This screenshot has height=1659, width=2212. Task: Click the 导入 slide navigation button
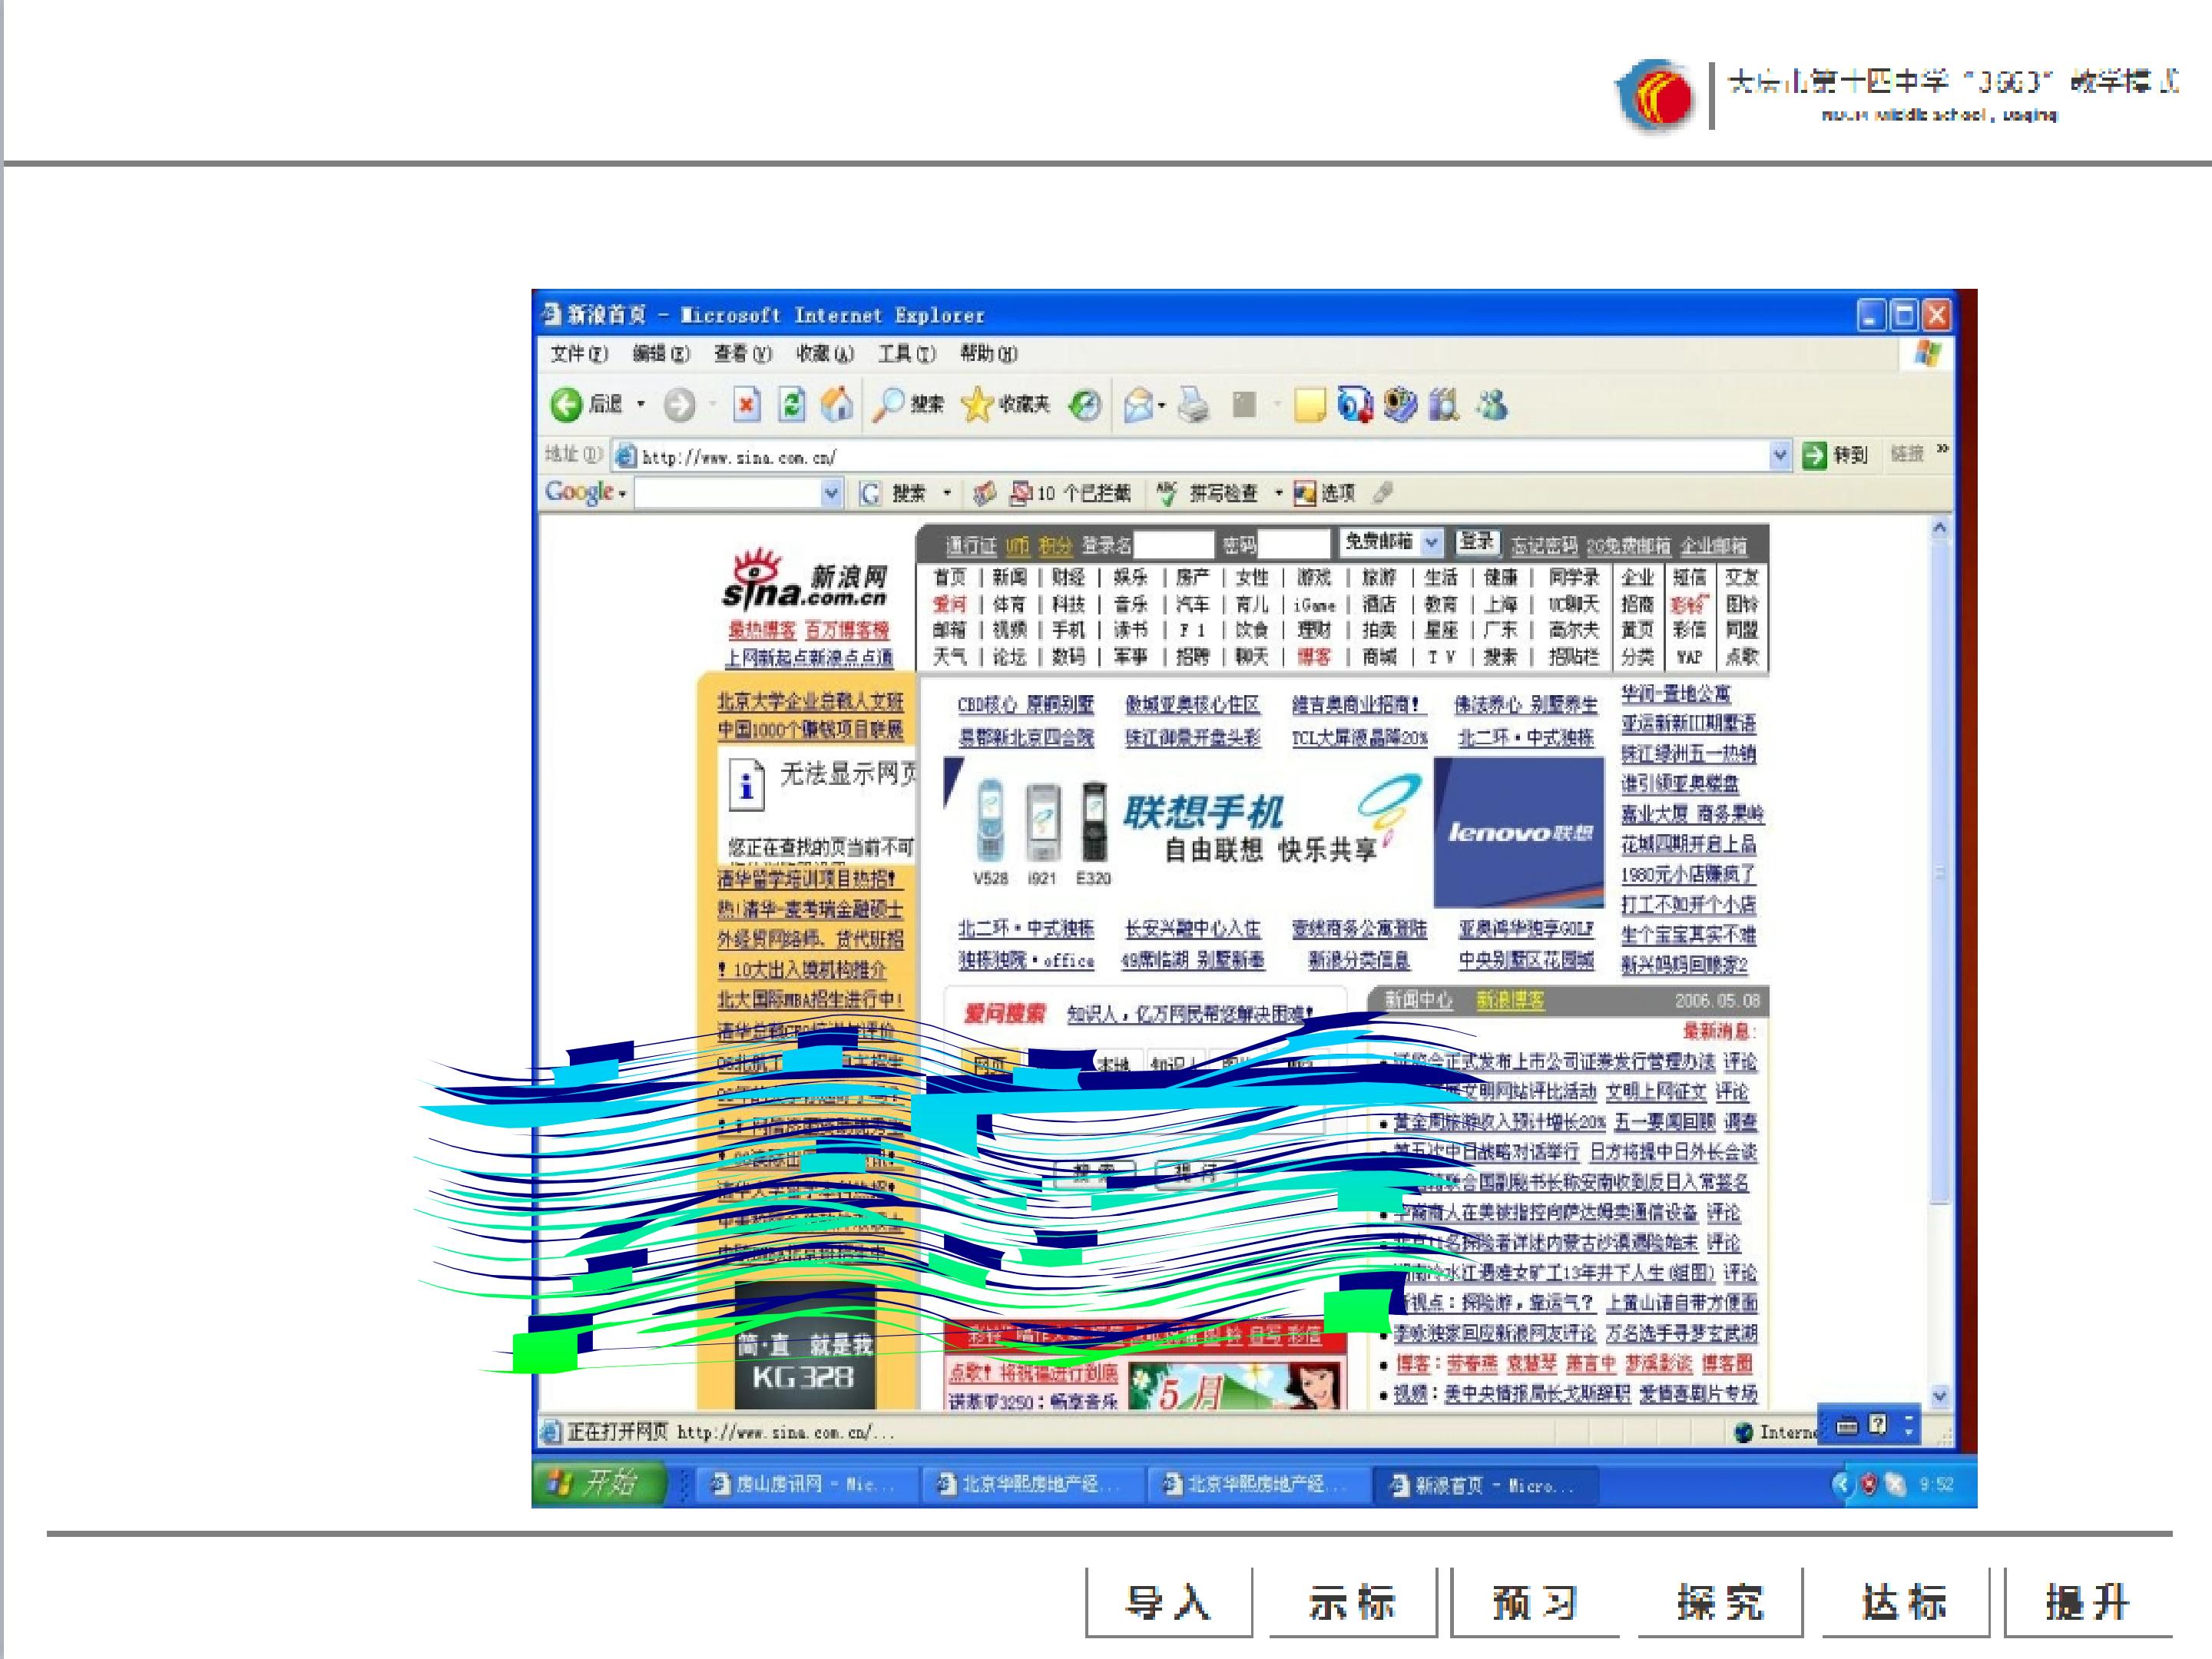(x=1168, y=1602)
